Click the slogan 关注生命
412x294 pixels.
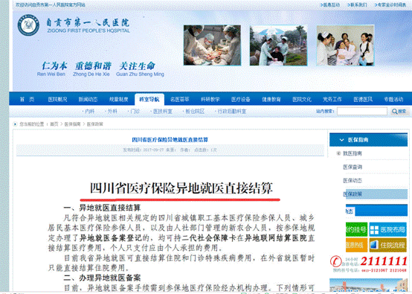[137, 65]
